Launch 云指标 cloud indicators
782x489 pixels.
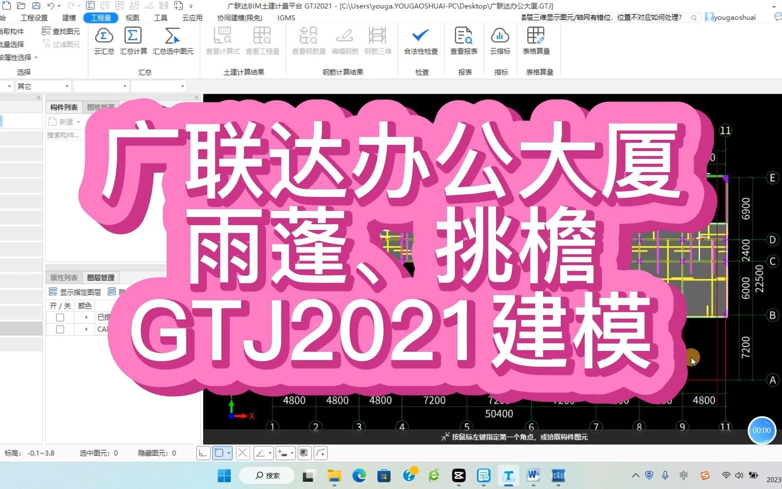(x=500, y=40)
